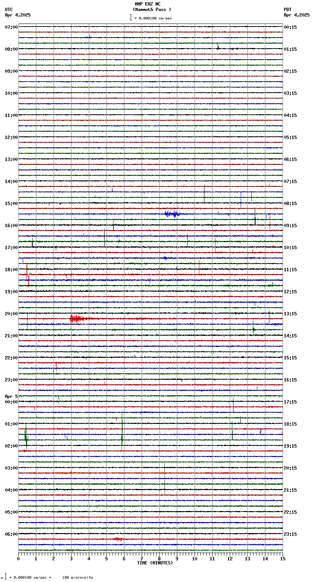This screenshot has height=582, width=312.
Task: Click the 07:00 UTC time label
Action: (x=11, y=27)
